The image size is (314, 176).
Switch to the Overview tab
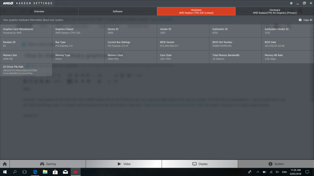click(x=39, y=11)
